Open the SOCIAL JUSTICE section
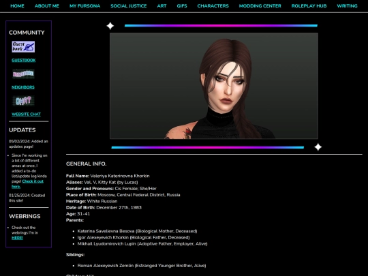Image resolution: width=368 pixels, height=276 pixels. (x=129, y=6)
